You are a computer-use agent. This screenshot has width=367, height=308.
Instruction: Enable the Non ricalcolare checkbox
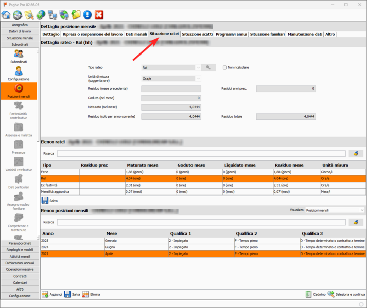[x=225, y=67]
